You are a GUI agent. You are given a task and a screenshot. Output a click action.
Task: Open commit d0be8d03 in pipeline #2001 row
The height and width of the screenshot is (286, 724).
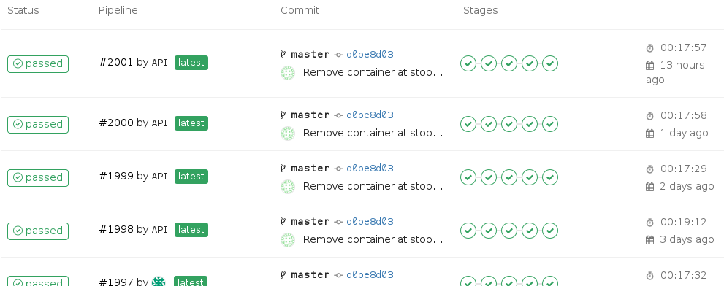click(370, 55)
